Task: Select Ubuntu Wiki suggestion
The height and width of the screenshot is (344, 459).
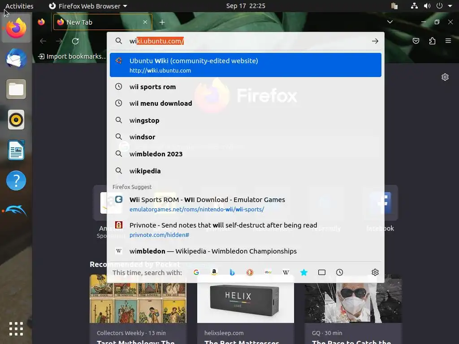Action: (x=245, y=65)
